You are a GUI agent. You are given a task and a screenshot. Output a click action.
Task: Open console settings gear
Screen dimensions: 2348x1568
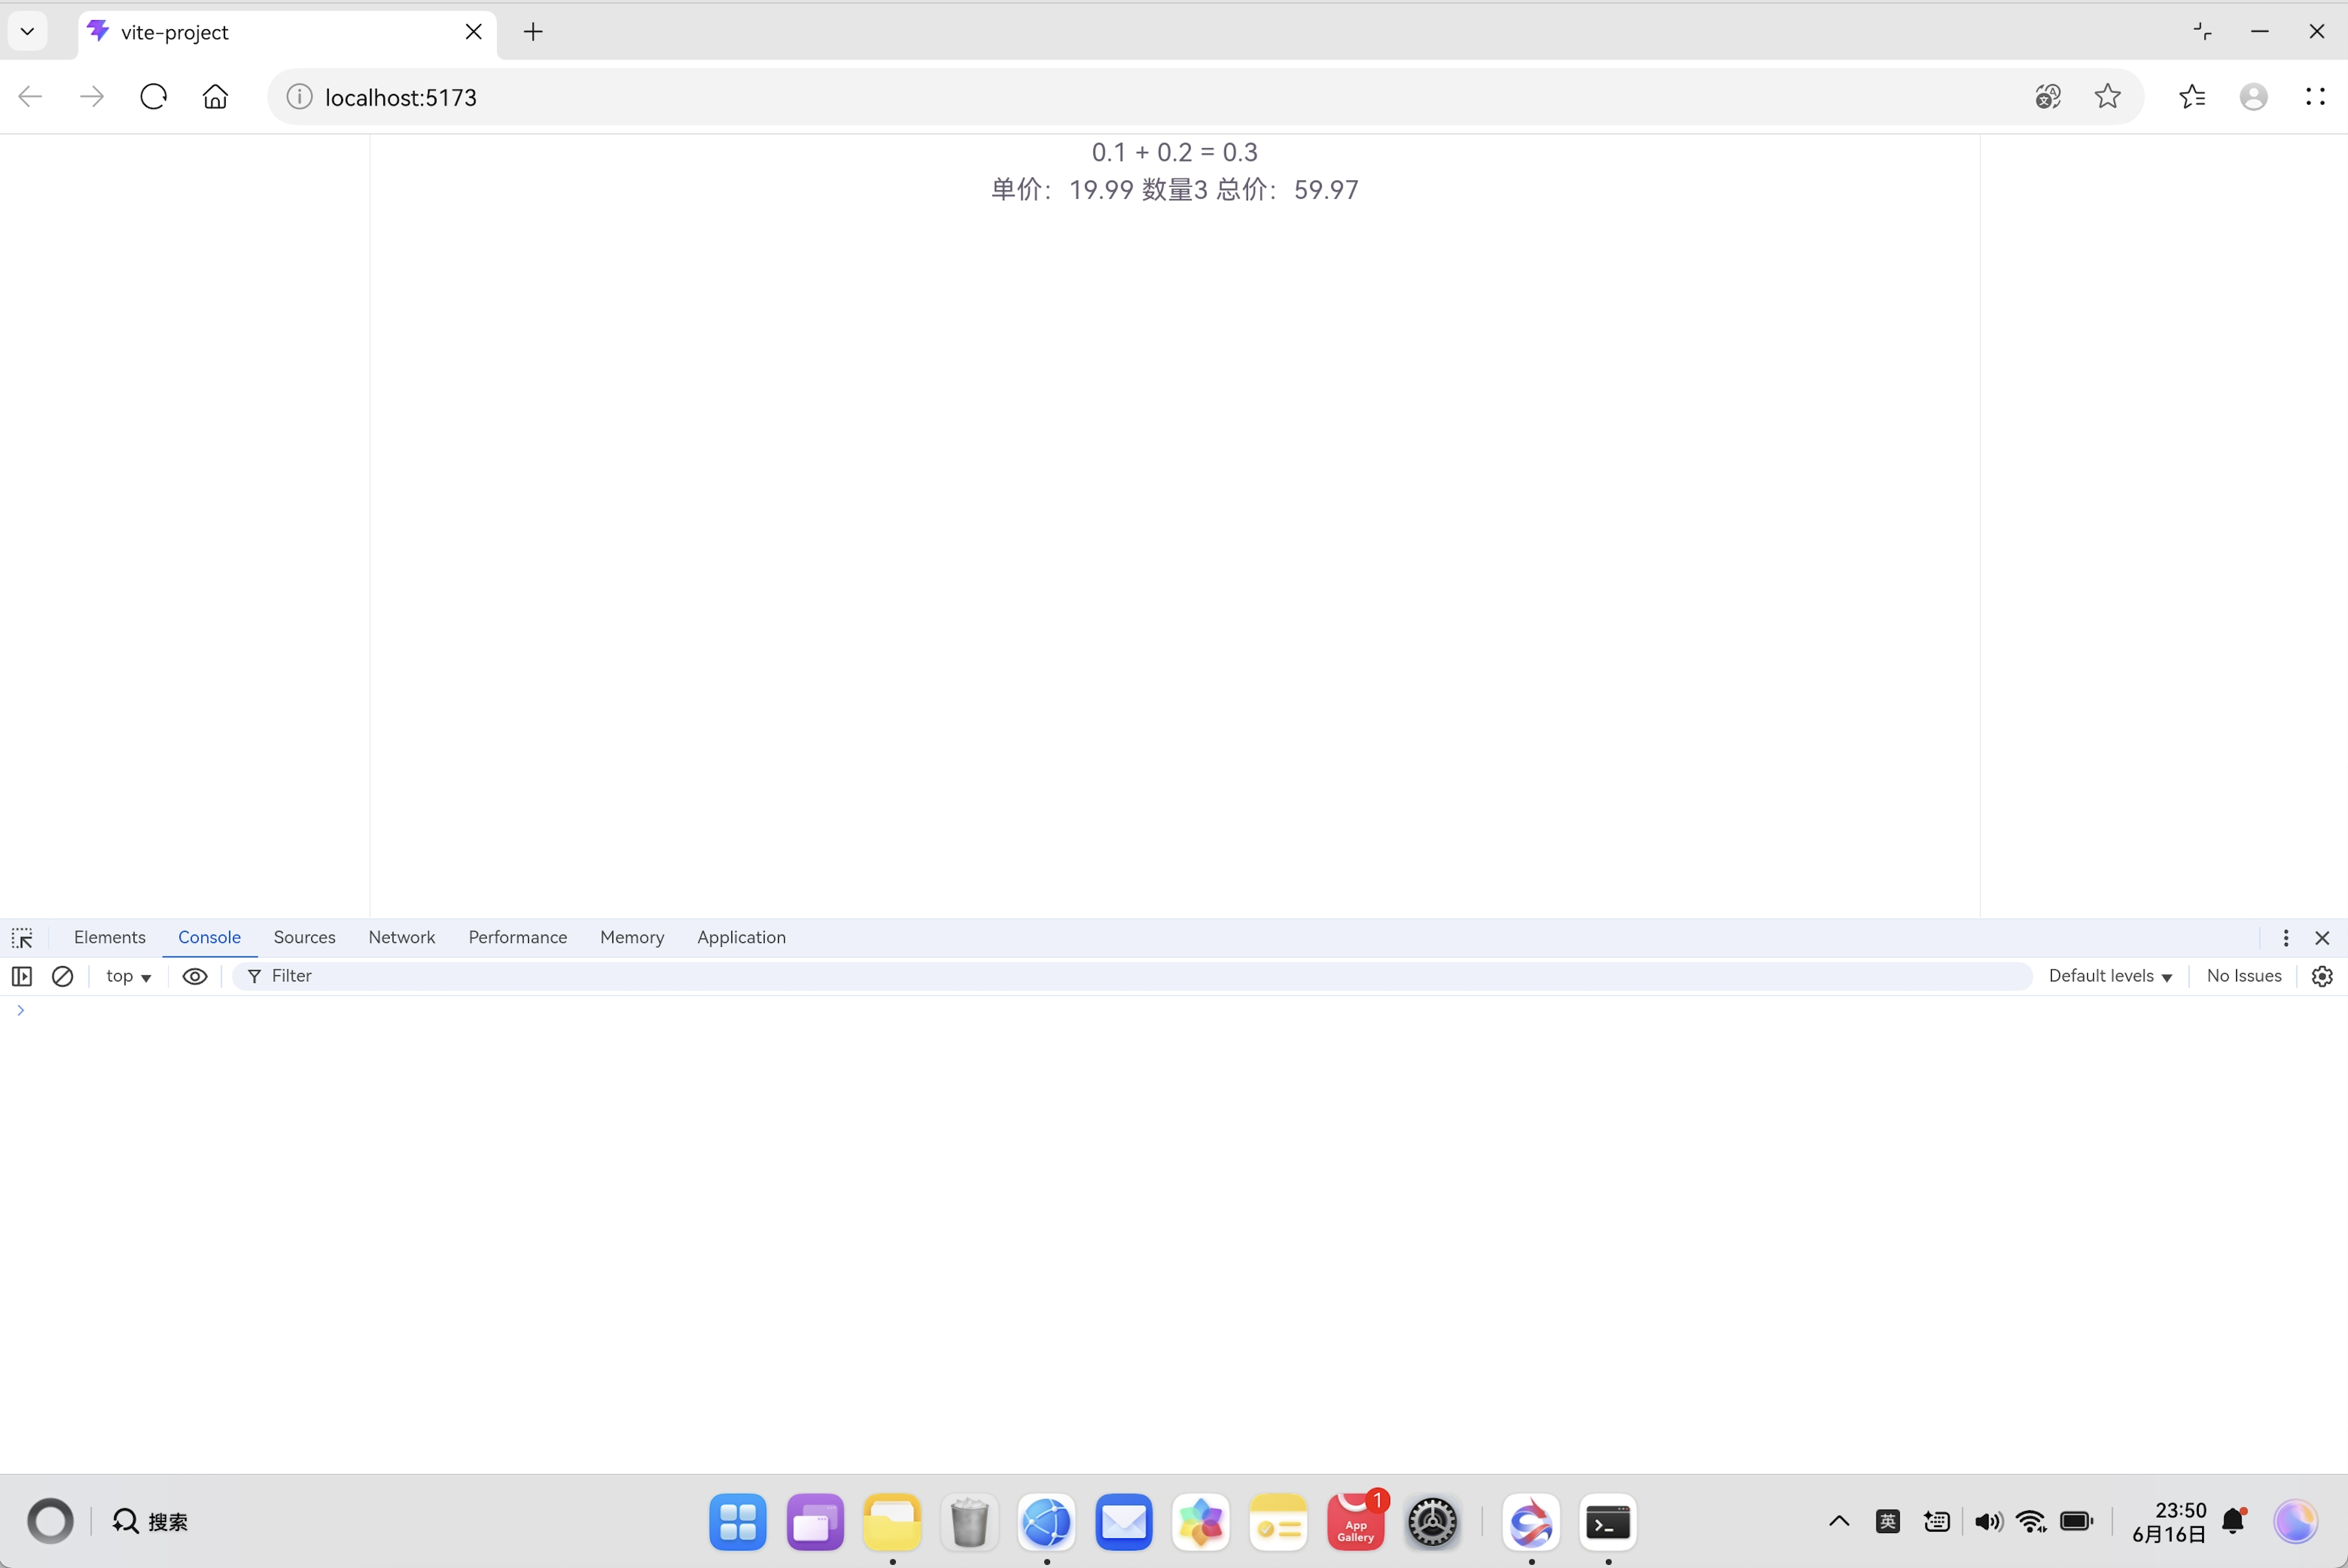(2322, 976)
